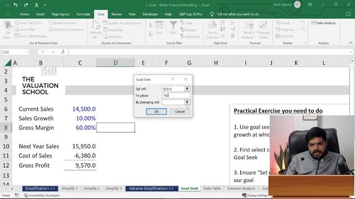Open the Review ribbon tab

coord(116,14)
